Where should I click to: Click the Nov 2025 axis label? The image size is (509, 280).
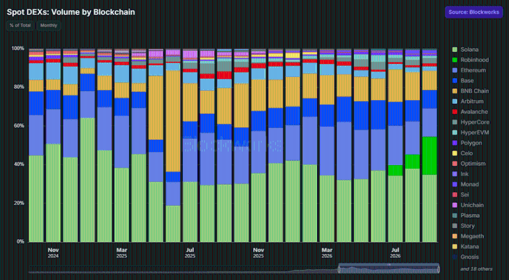click(x=259, y=253)
